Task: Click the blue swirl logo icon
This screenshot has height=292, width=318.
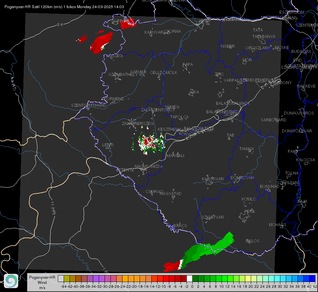Action: [x=11, y=281]
